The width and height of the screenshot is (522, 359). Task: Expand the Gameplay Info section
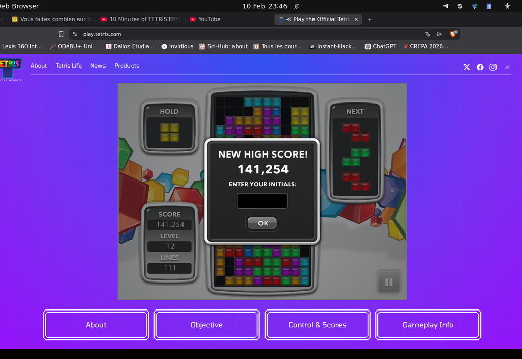coord(428,325)
